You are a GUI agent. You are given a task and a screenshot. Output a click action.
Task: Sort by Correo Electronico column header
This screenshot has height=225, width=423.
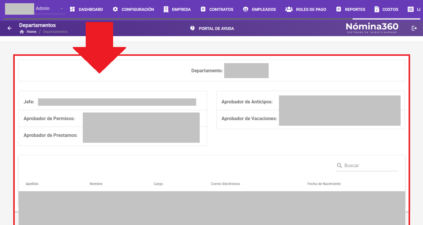click(225, 184)
